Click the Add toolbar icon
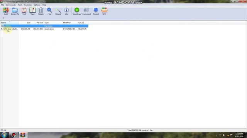 [6, 11]
